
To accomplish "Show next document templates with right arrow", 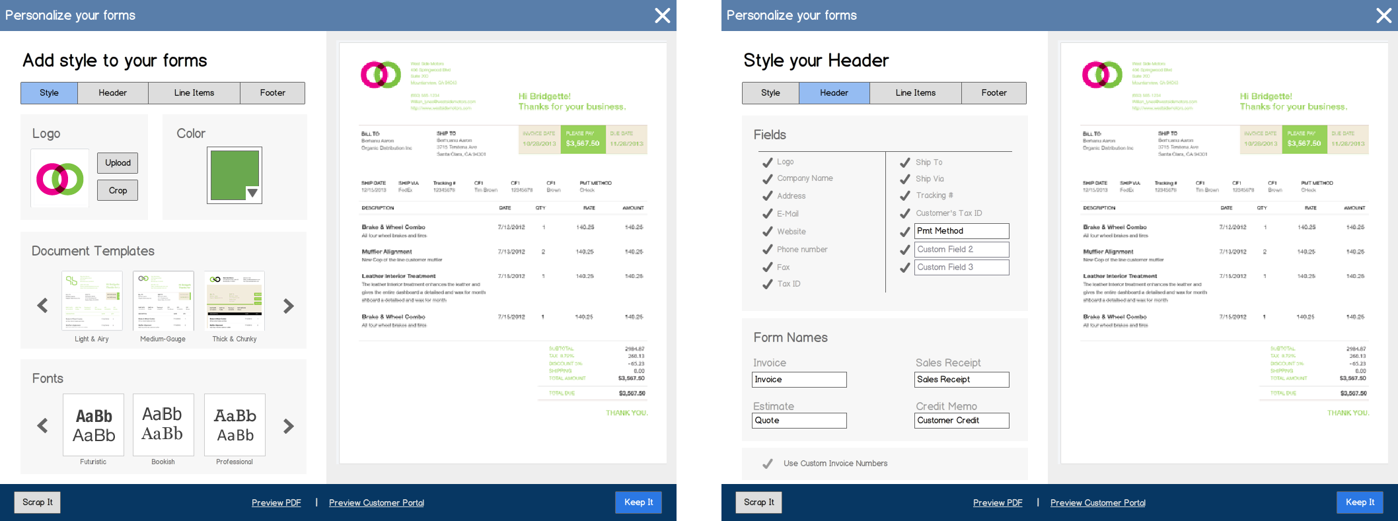I will (289, 306).
